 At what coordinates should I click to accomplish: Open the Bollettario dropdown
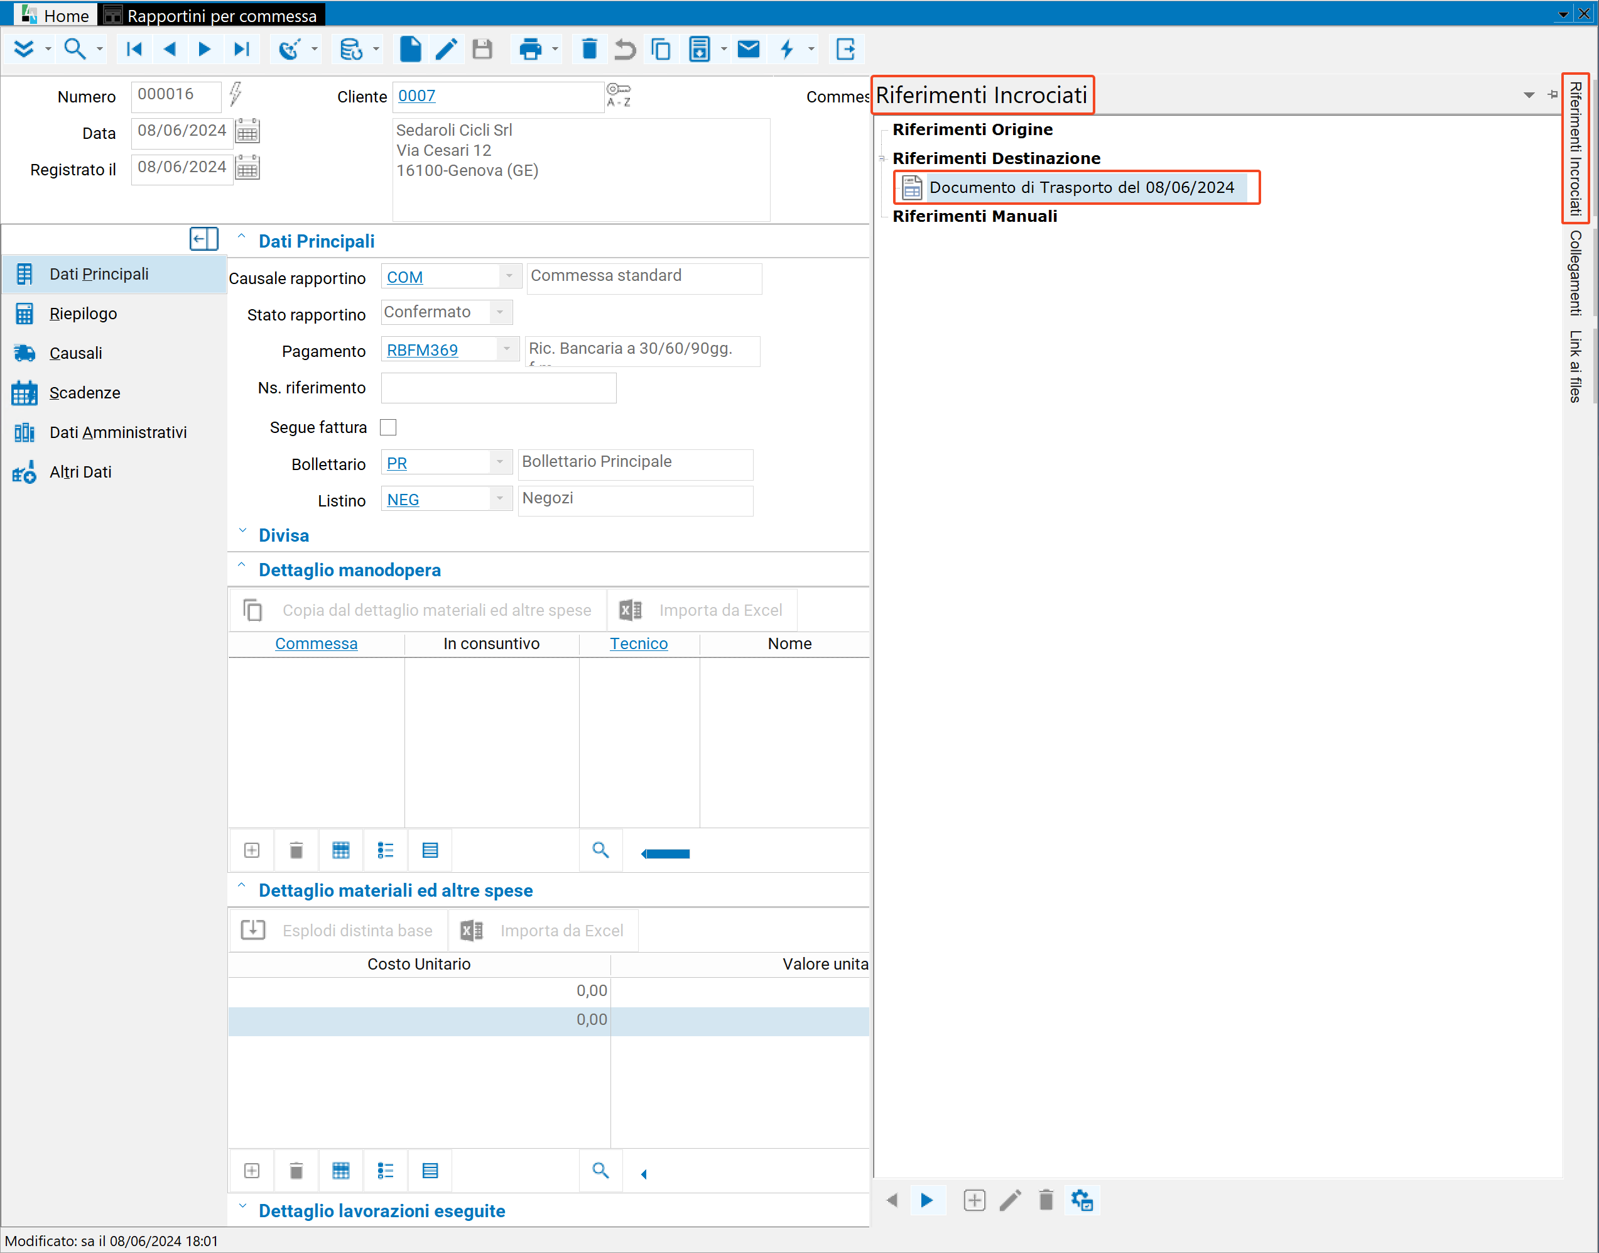500,462
